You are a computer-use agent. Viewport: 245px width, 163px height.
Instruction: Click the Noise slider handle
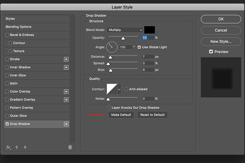[x=108, y=99]
